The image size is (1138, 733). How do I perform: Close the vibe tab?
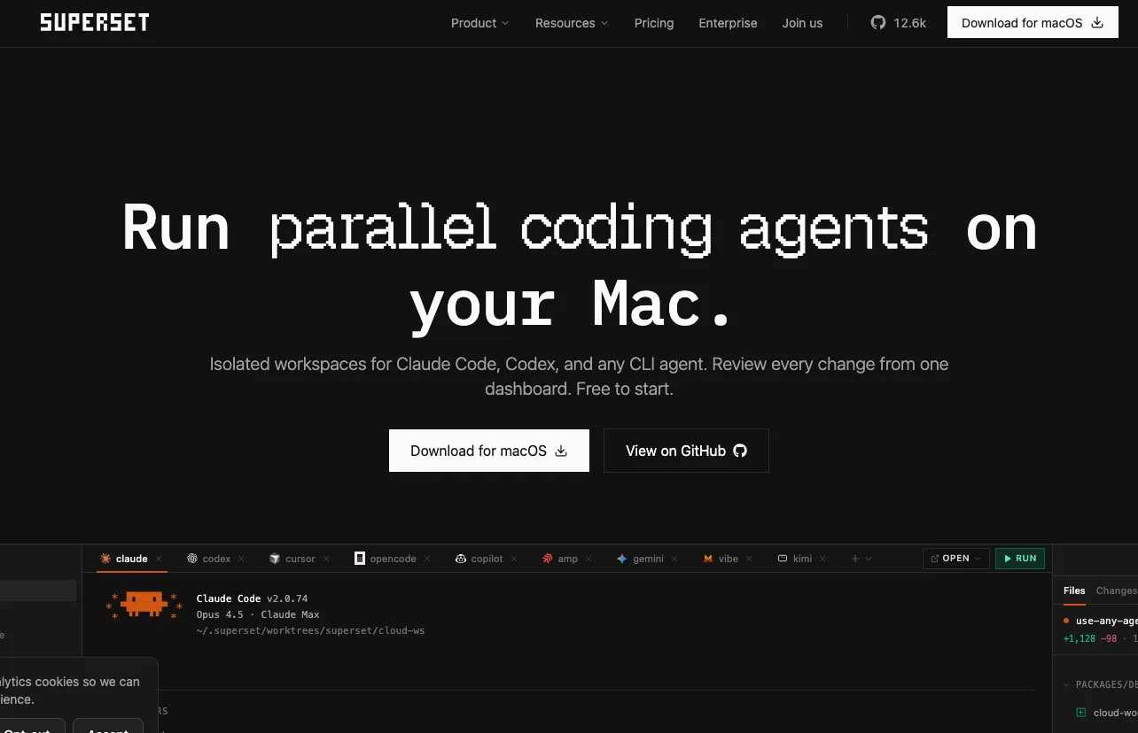[749, 559]
